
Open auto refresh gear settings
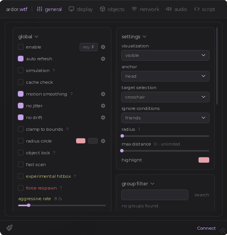pyautogui.click(x=103, y=59)
